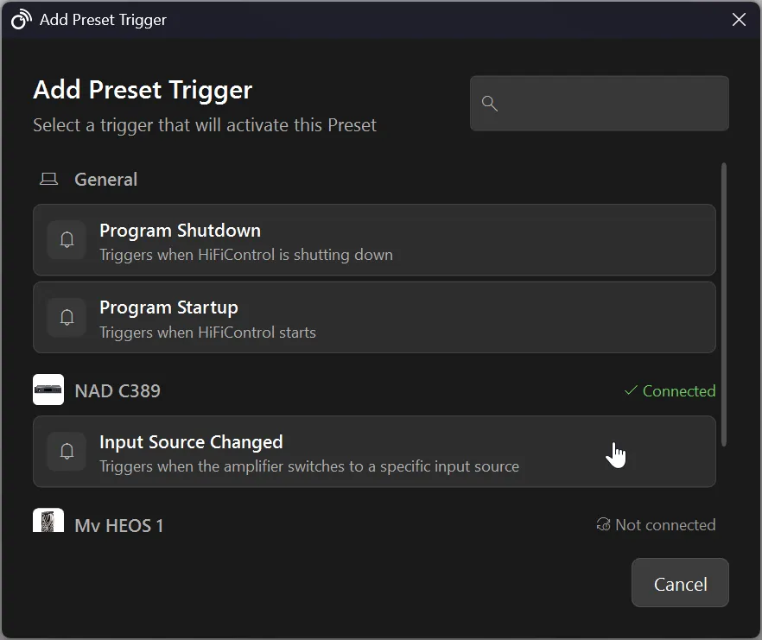This screenshot has width=762, height=640.
Task: Click the NAD C389 amplifier device icon
Action: point(48,390)
